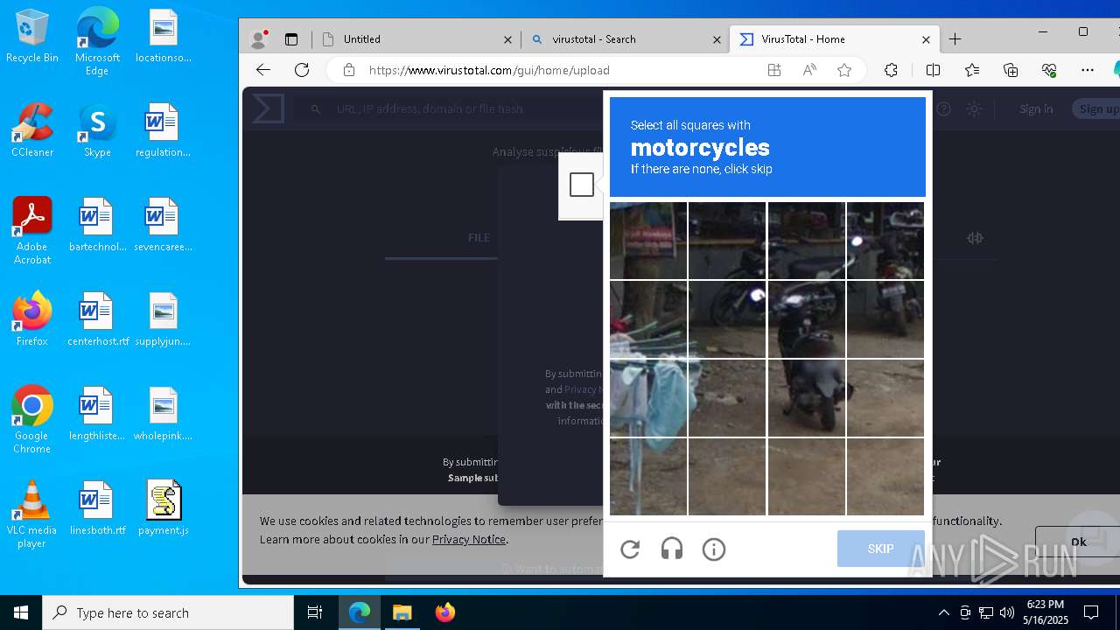
Task: Click the VirusTotal sigma logo
Action: click(x=268, y=109)
